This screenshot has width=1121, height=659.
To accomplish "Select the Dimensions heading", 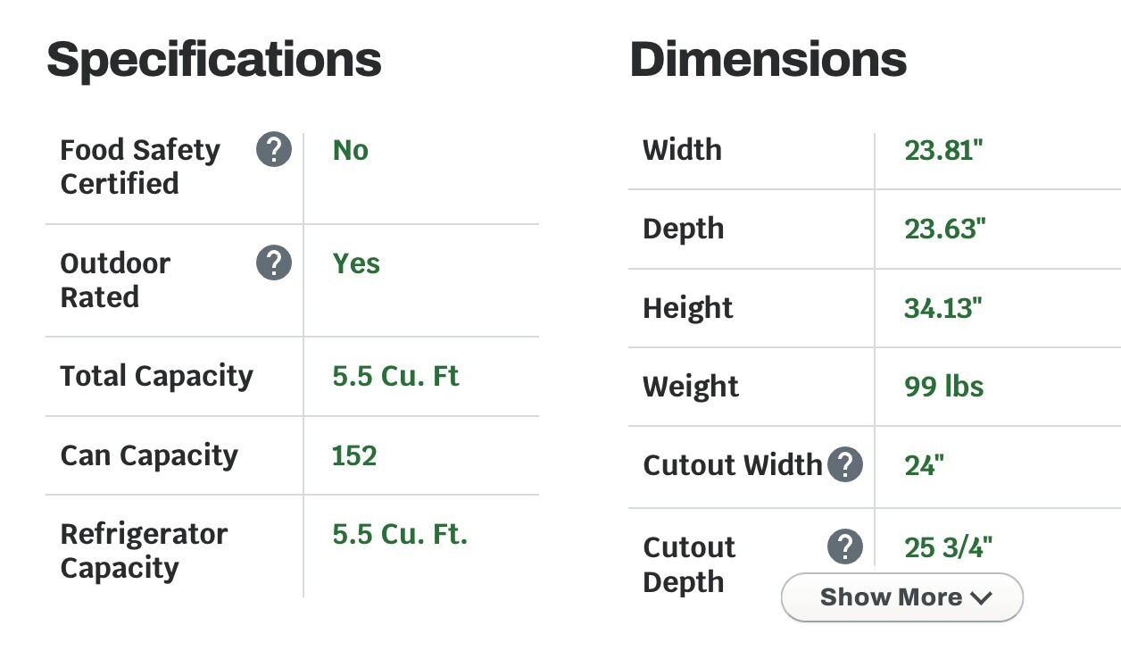I will click(x=768, y=60).
